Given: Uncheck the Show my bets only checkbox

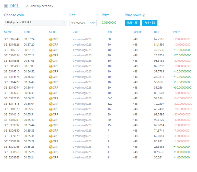Looking at the screenshot, I should [27, 6].
